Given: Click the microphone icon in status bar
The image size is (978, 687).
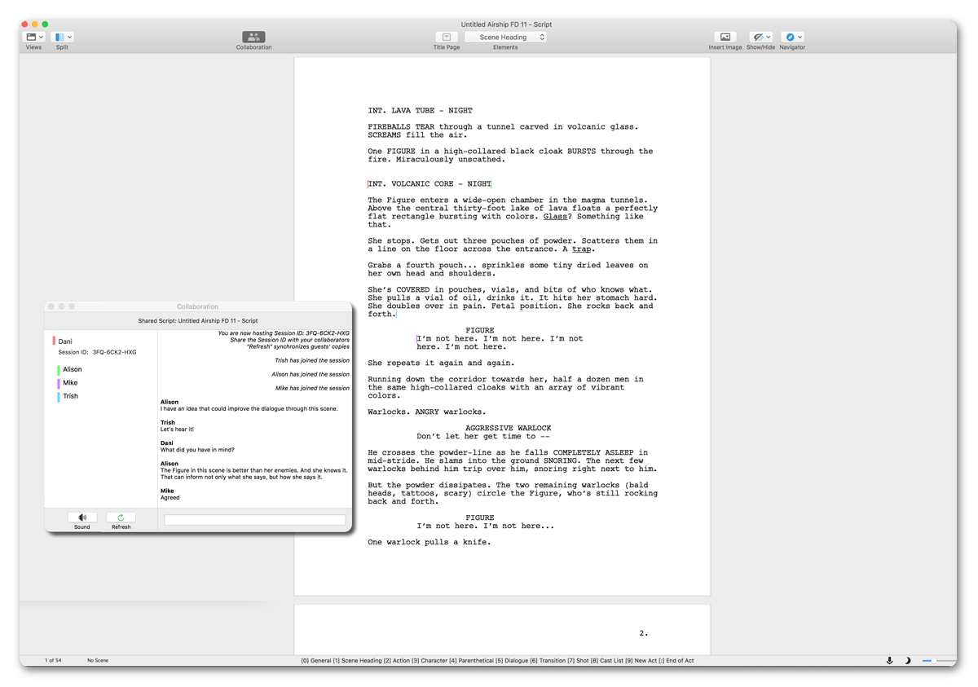Looking at the screenshot, I should (x=889, y=660).
